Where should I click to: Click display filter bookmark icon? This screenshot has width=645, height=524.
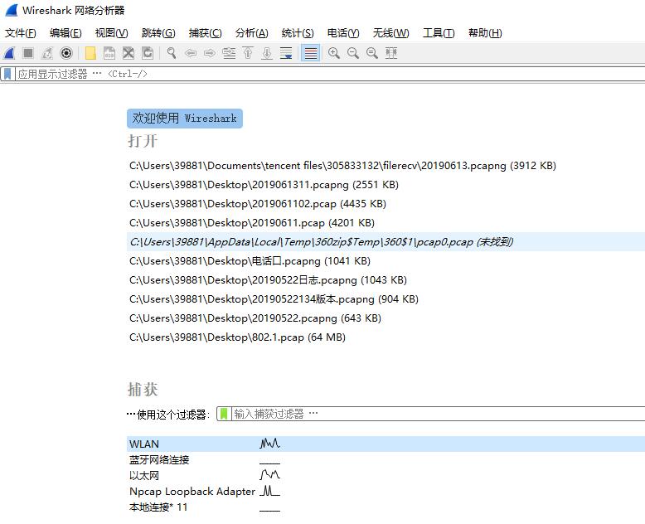[x=7, y=74]
